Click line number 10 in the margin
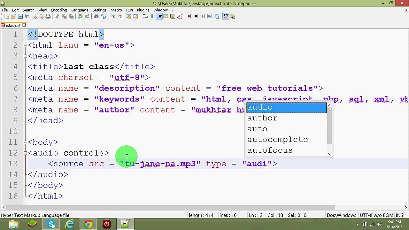 click(13, 131)
